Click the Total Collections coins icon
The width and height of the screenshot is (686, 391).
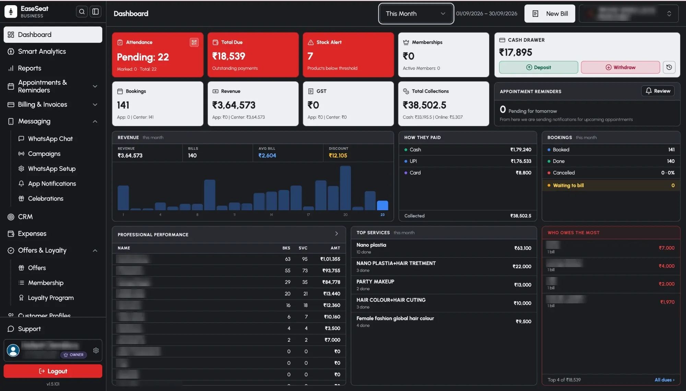(406, 91)
